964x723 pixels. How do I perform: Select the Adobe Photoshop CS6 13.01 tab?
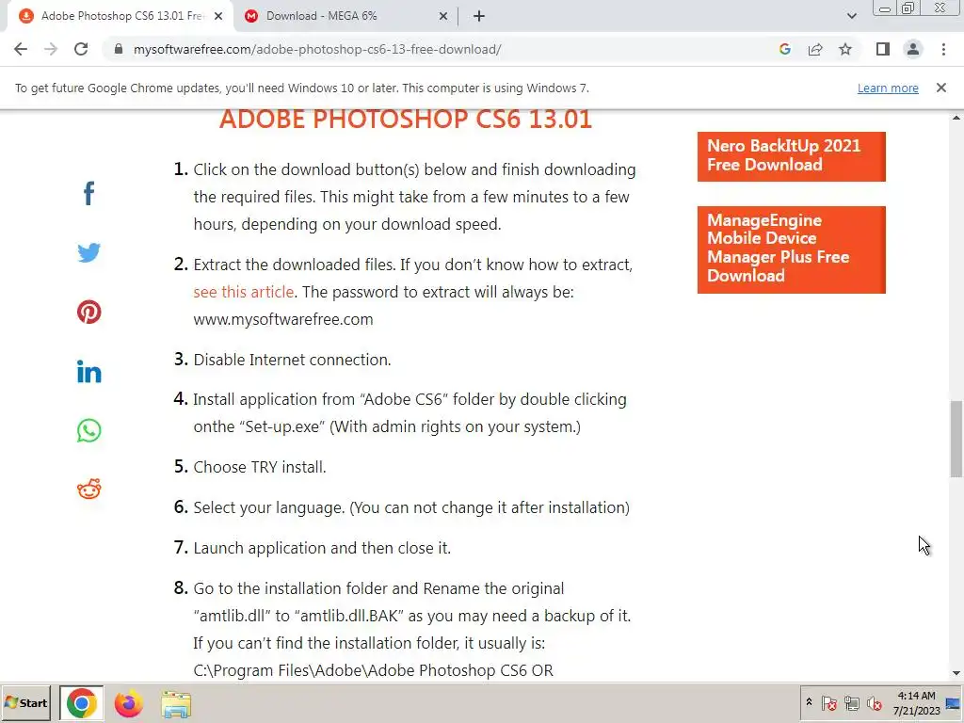click(x=120, y=16)
